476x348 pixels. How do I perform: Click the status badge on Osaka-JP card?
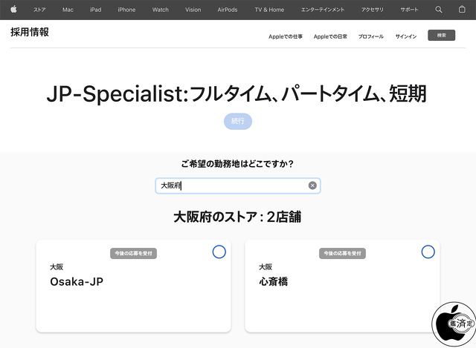click(x=133, y=253)
